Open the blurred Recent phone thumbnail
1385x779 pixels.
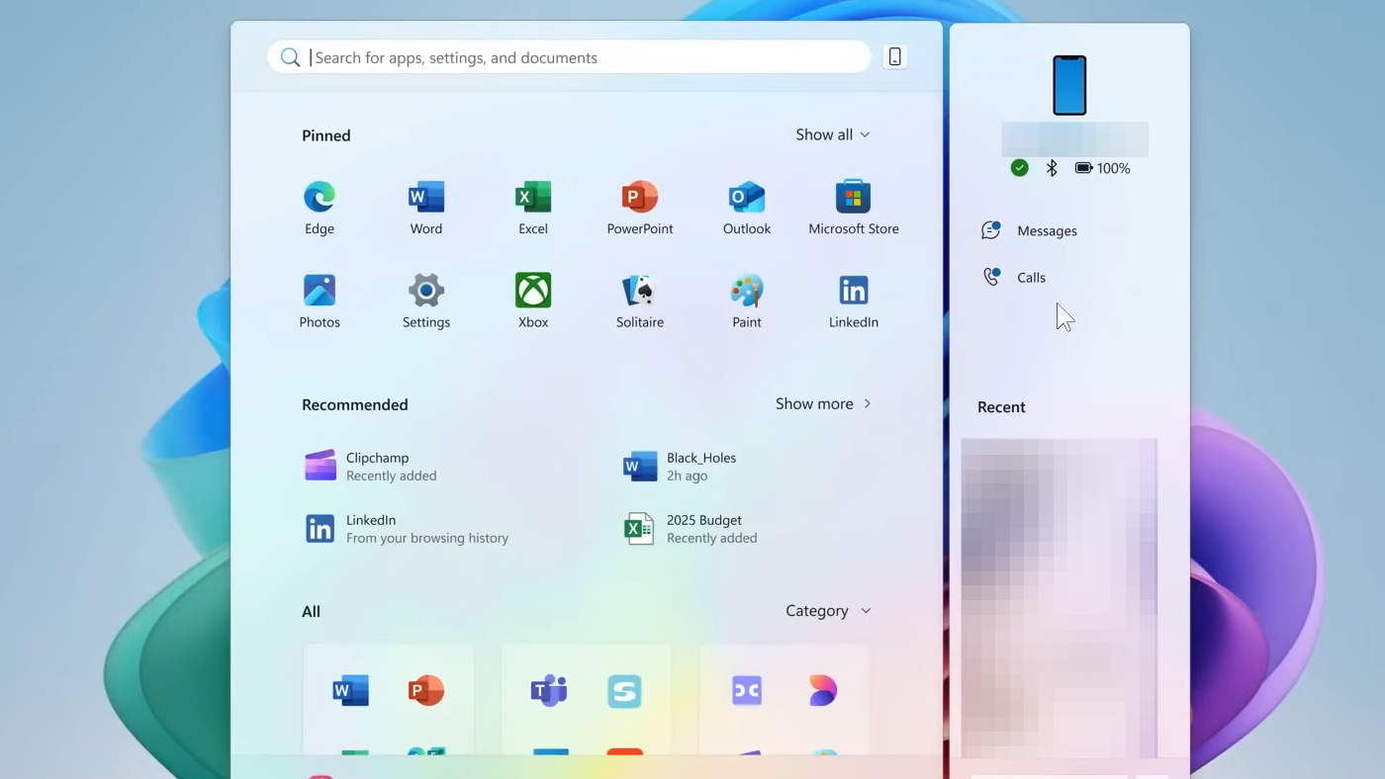coord(1059,598)
